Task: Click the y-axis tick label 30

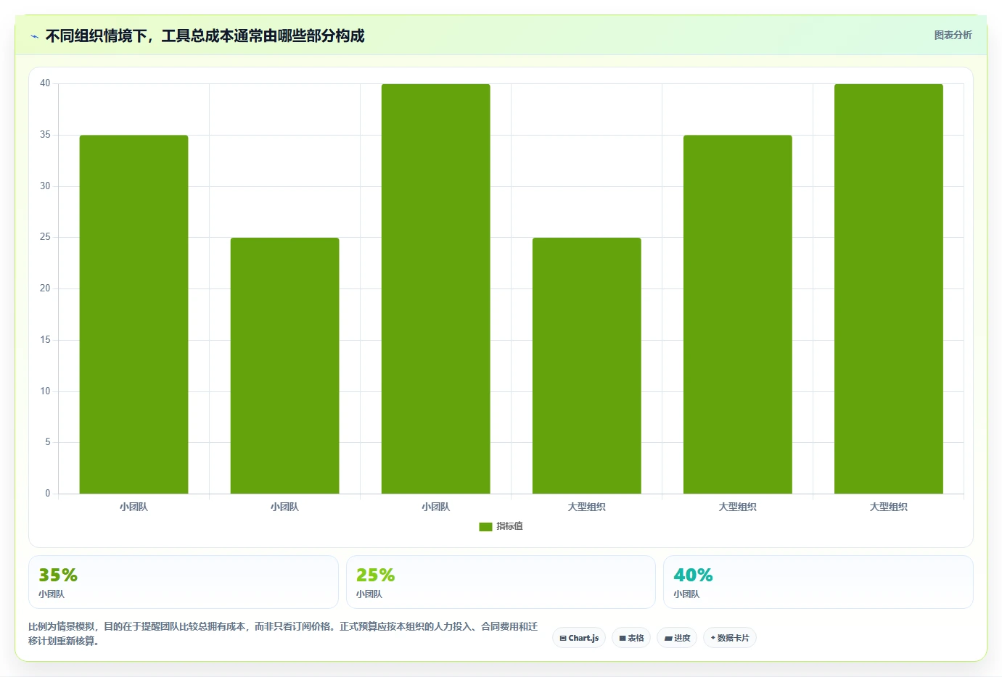Action: 45,186
